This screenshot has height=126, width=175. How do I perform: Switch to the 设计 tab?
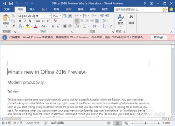[44, 9]
